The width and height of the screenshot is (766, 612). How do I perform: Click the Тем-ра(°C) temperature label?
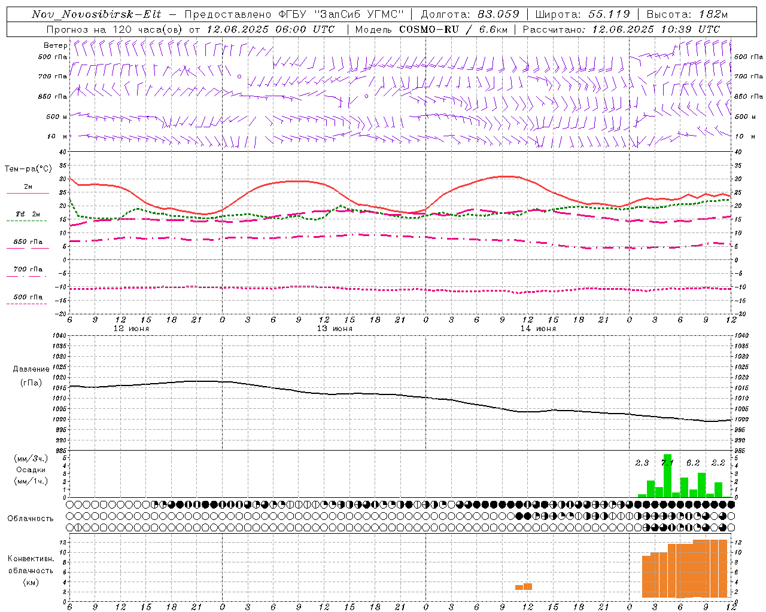28,169
